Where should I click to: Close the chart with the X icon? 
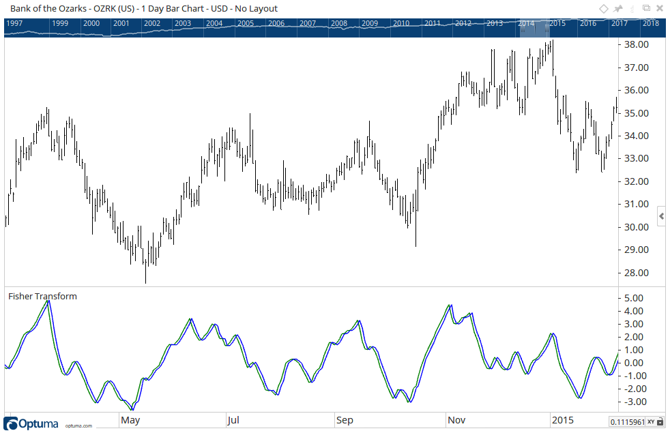660,9
